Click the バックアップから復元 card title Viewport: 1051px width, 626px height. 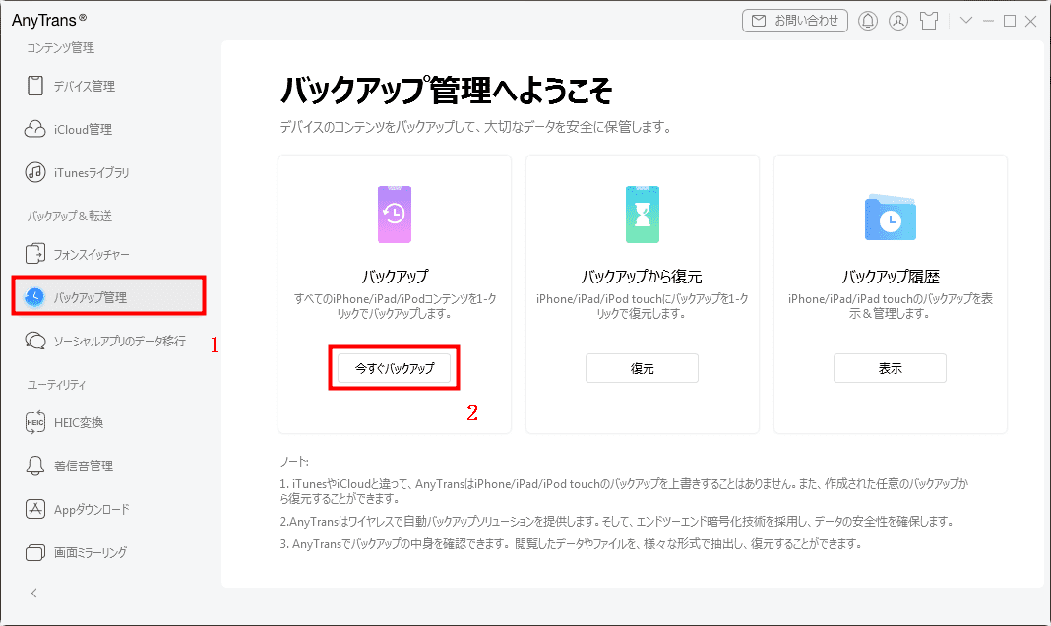coord(643,276)
